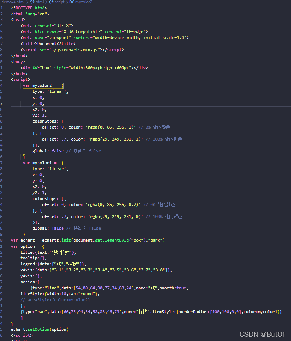
Task: Select the html breadcrumb segment
Action: (39, 2)
